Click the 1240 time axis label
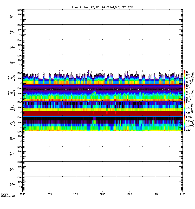 [x=76, y=194]
